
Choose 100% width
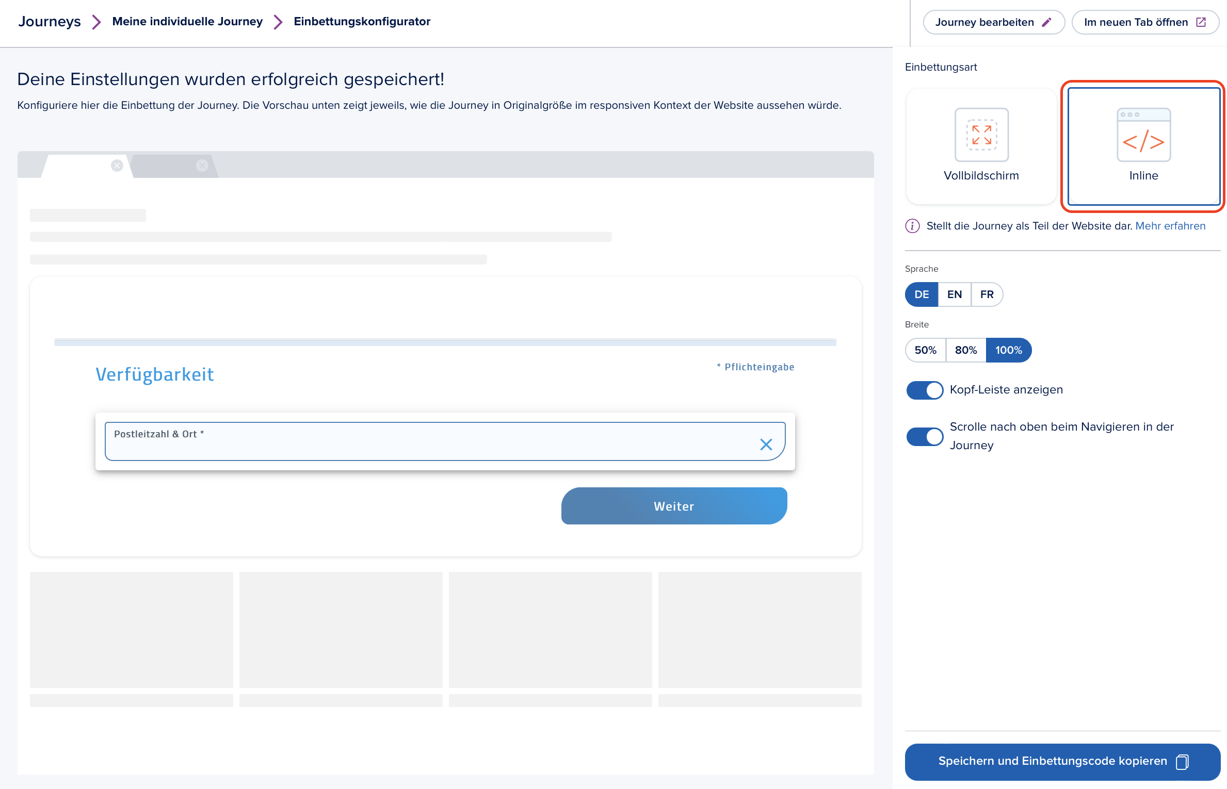coord(1009,350)
